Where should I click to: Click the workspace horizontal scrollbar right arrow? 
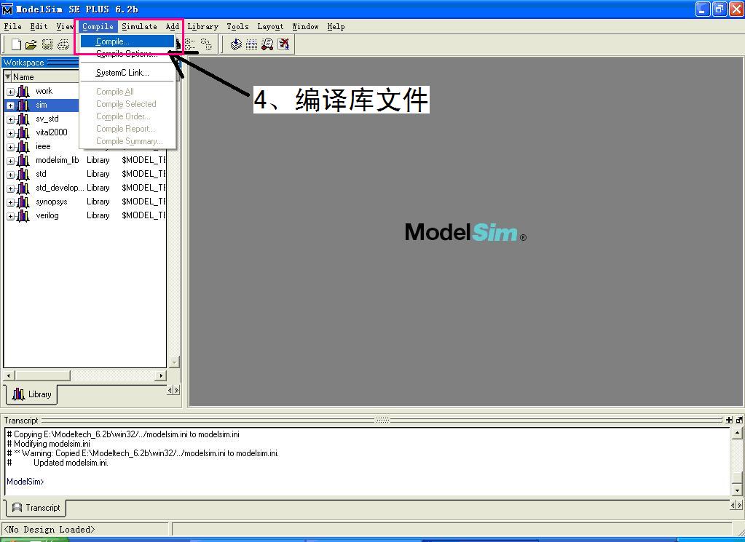(161, 375)
